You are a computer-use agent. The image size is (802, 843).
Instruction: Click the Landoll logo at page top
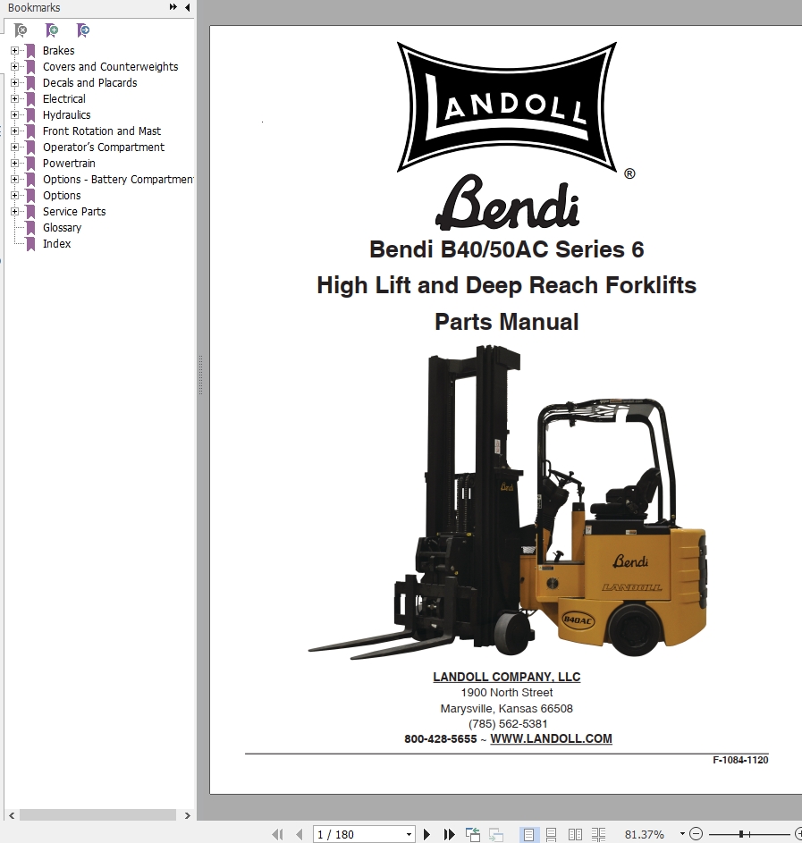(507, 107)
